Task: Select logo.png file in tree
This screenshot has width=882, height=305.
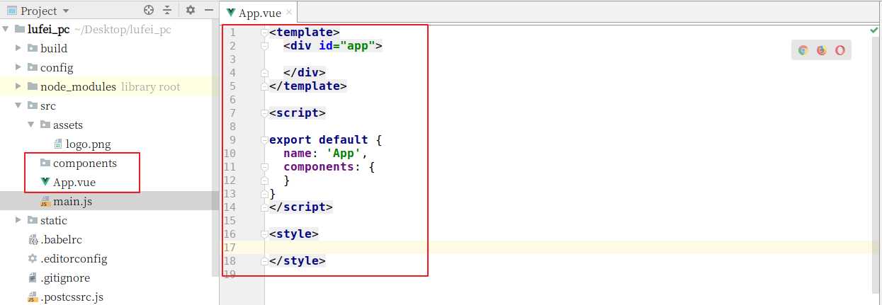Action: click(x=82, y=144)
